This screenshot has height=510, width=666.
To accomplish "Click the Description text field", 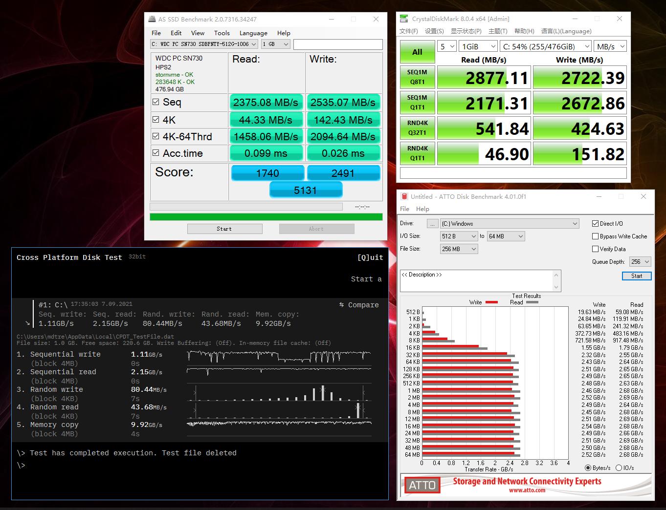I will 477,281.
